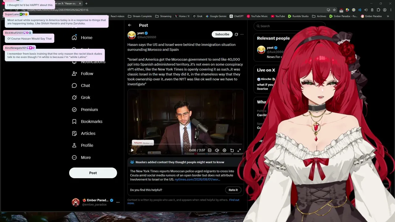Open video playback settings gear
The height and width of the screenshot is (222, 395).
tap(224, 150)
